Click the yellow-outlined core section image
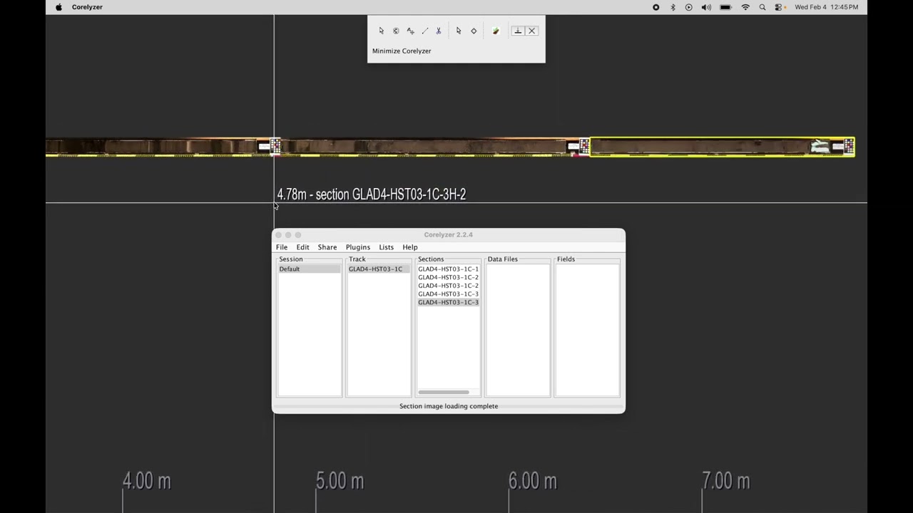 [722, 147]
